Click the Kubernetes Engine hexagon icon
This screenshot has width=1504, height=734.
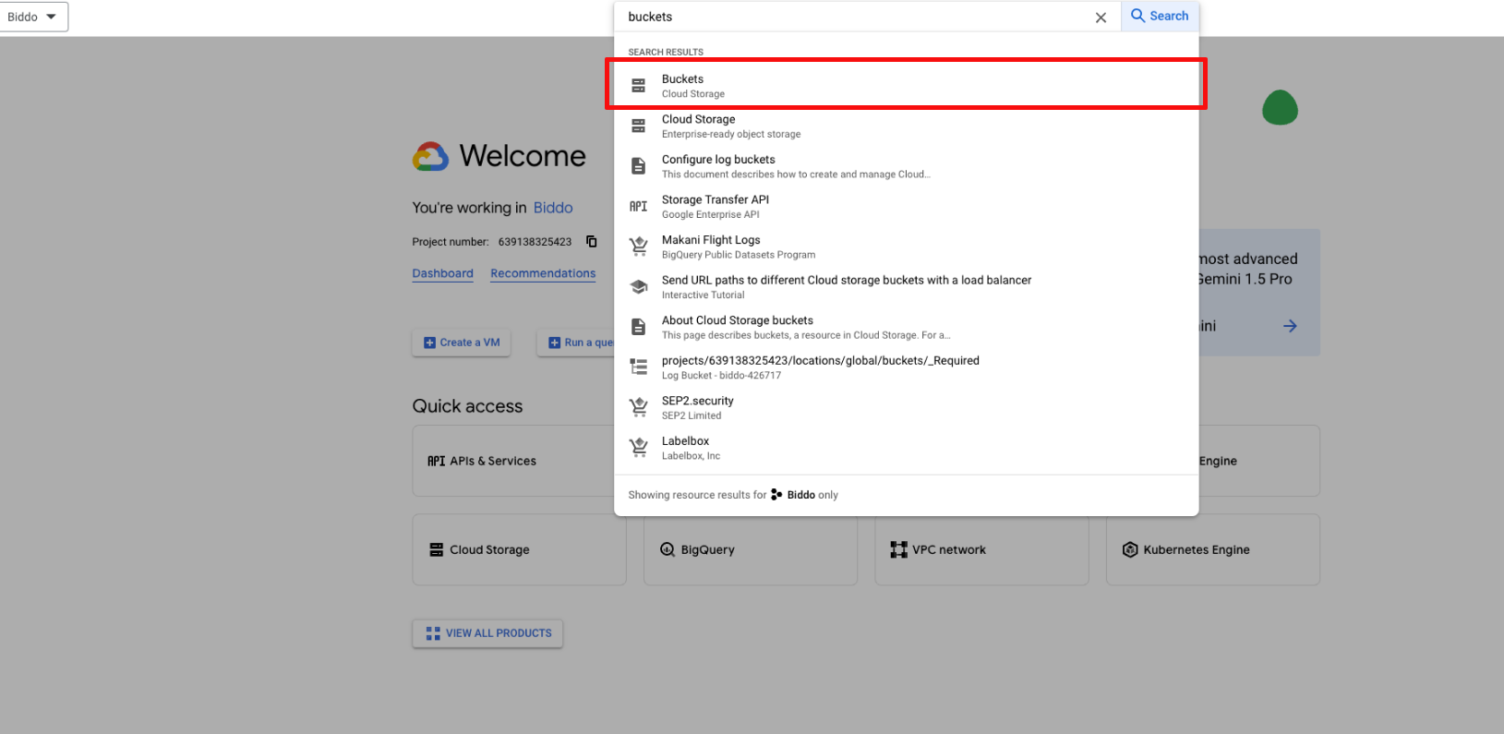(x=1130, y=549)
